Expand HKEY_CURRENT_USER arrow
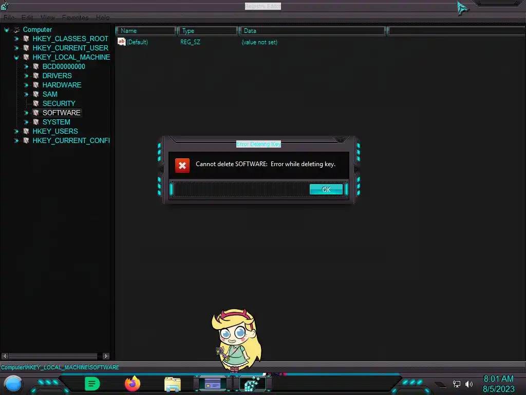The width and height of the screenshot is (526, 395). point(16,48)
